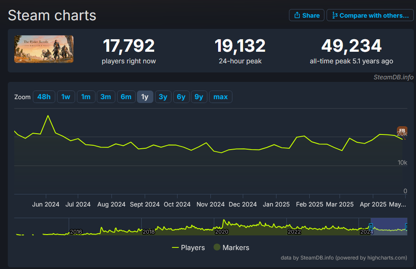Click the Aug 2024 axis label

111,204
